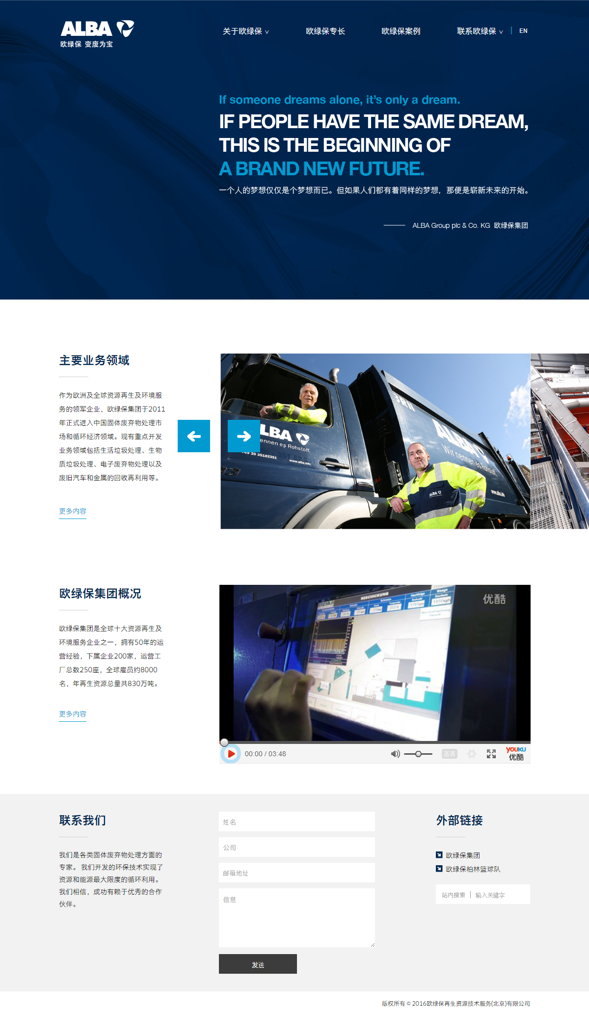589x1014 pixels.
Task: Open the 欧绿保柏林篮球队 external link
Action: coord(473,869)
